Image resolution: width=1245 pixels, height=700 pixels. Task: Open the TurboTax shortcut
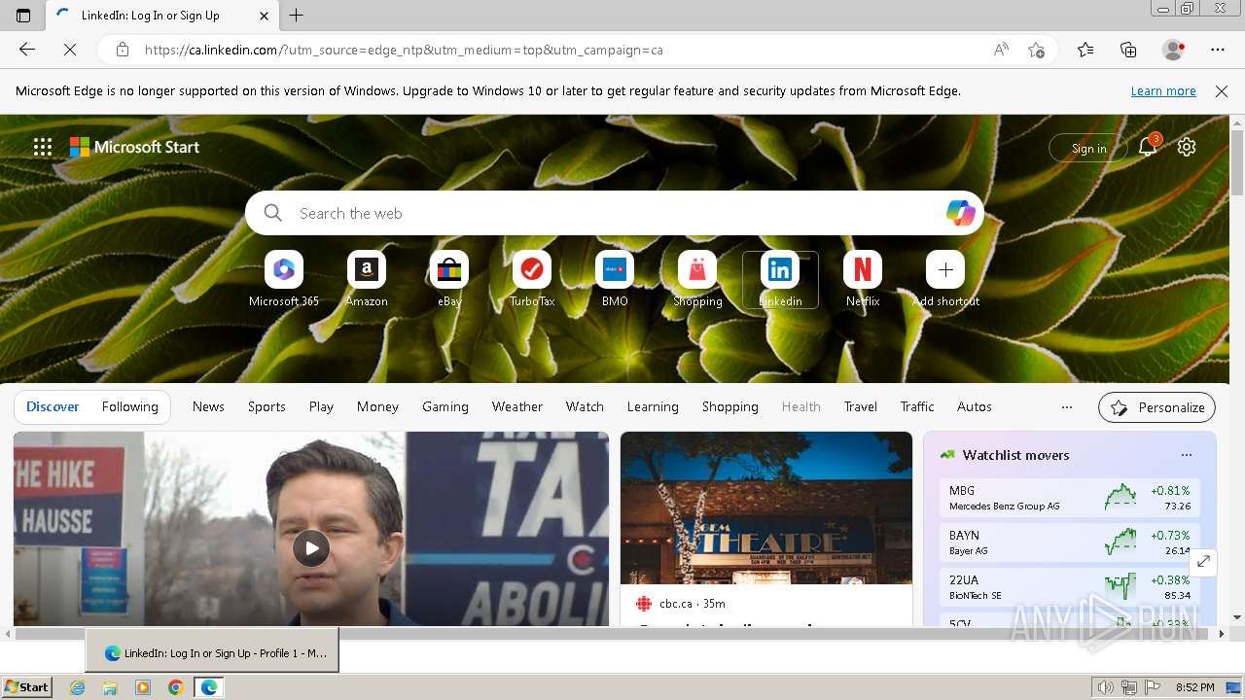(x=532, y=280)
